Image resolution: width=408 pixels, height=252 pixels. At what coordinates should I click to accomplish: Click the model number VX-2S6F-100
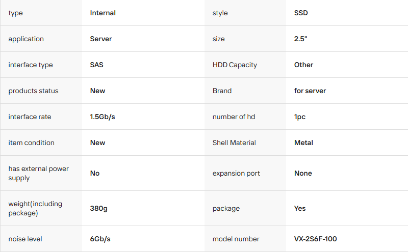315,239
